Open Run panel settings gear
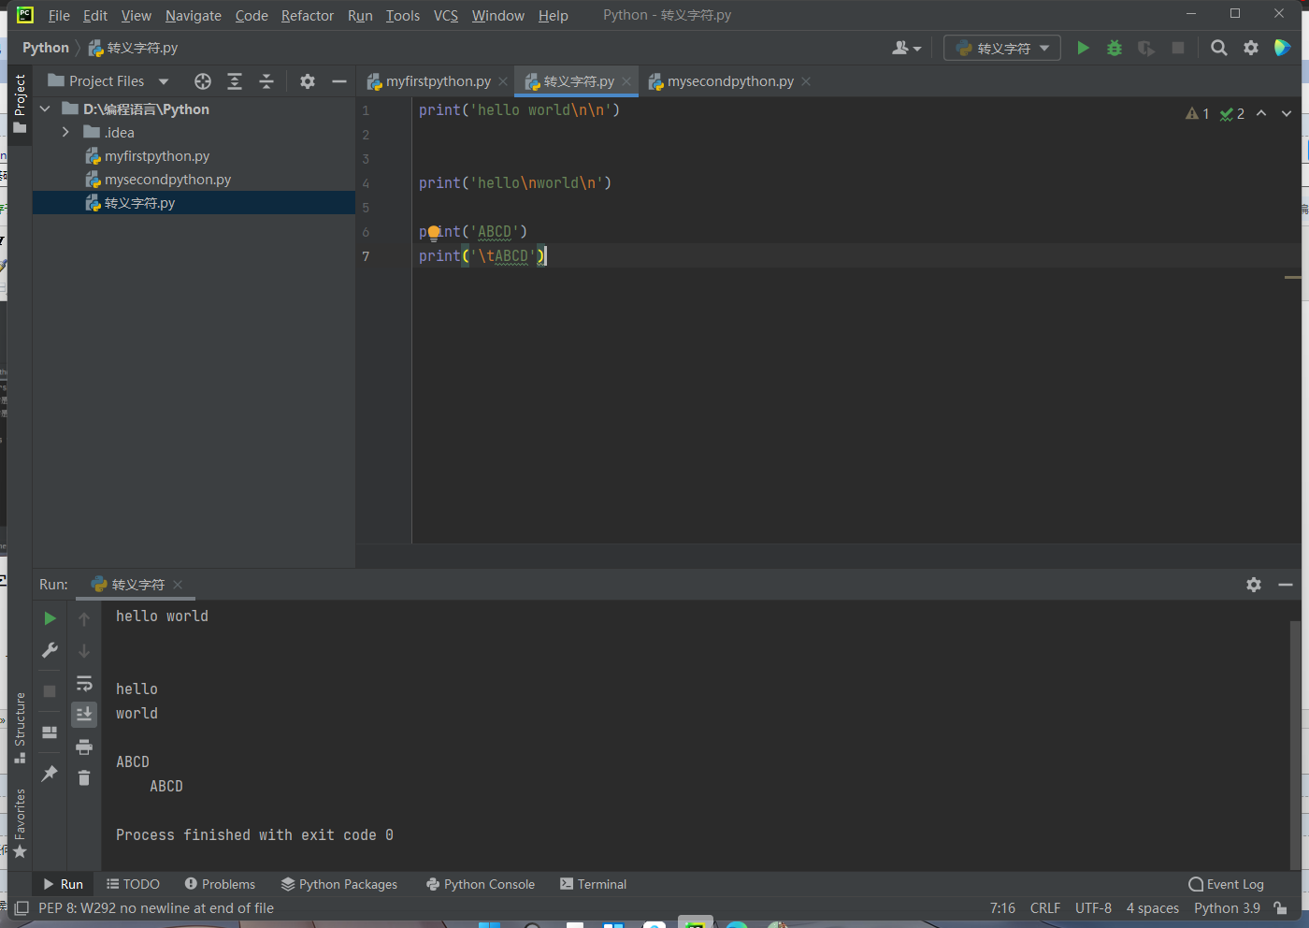The width and height of the screenshot is (1309, 928). 1254,585
